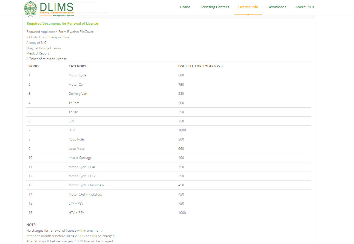Image resolution: width=354 pixels, height=244 pixels.
Task: Click the 'Delivery Van' category cell
Action: click(x=78, y=94)
